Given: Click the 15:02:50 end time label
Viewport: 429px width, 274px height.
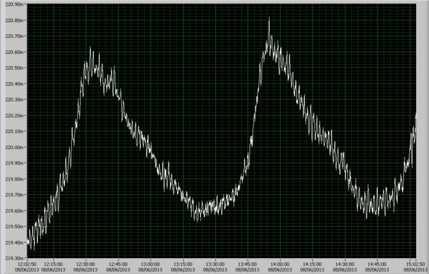Looking at the screenshot, I should tap(417, 264).
